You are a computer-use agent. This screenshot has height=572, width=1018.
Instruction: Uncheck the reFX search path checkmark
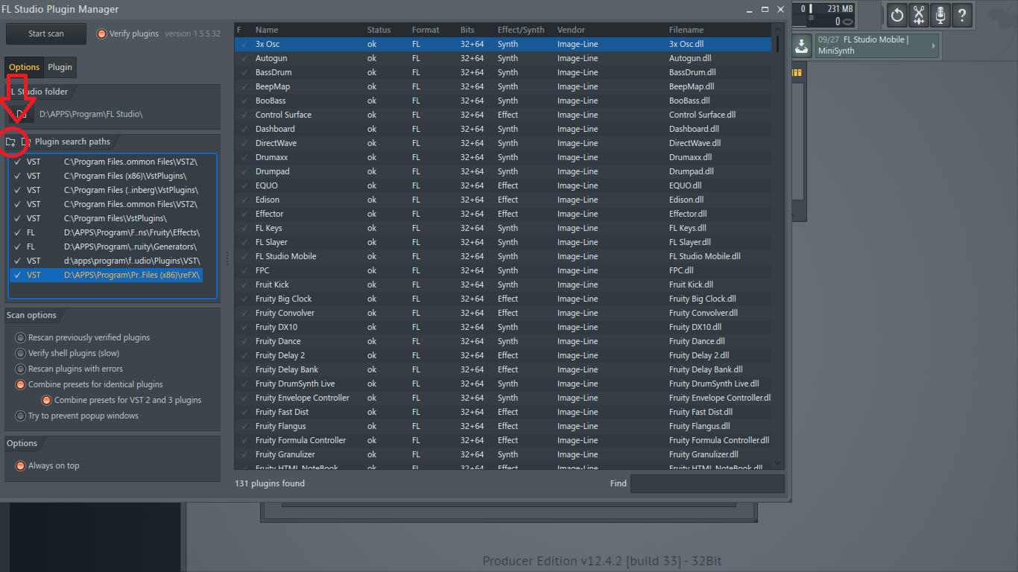coord(17,275)
